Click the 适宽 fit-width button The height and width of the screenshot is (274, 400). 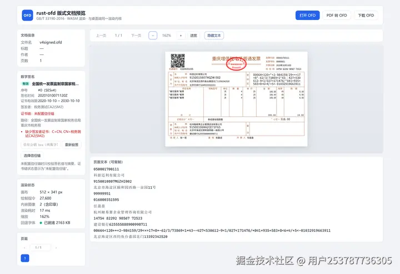[x=194, y=36]
